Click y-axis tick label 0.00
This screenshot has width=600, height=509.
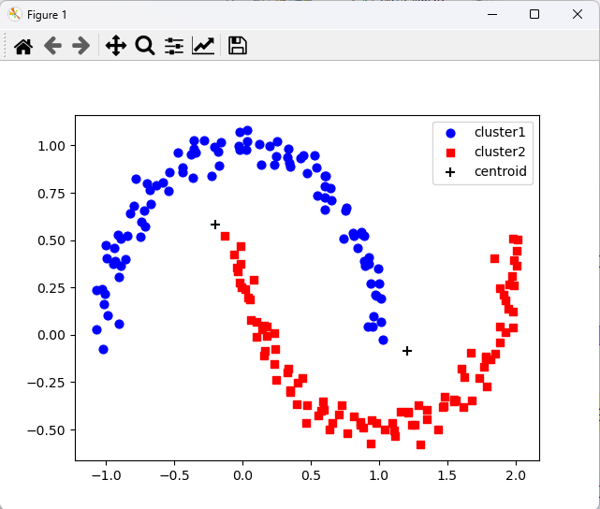(x=51, y=335)
